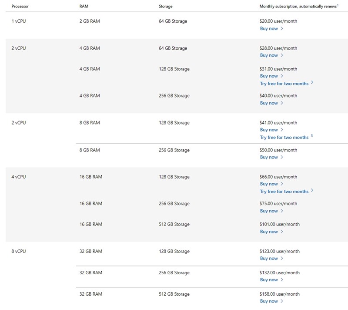This screenshot has width=348, height=310.
Task: Click Buy now for the $40.00 plan
Action: pos(269,103)
